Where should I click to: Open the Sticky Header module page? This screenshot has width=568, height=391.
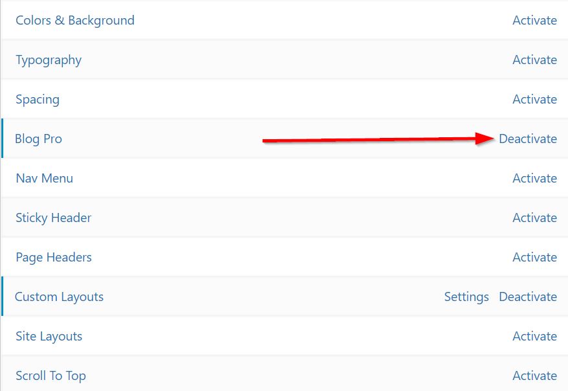[54, 218]
